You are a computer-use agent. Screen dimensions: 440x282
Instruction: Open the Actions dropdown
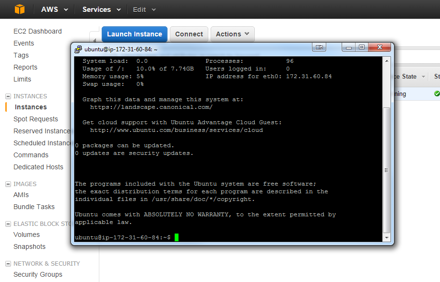[232, 34]
